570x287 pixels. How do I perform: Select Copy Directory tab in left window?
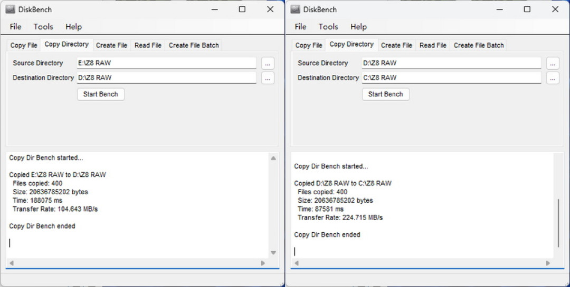66,44
